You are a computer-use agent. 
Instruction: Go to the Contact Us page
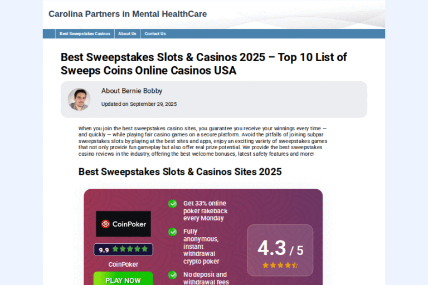click(x=155, y=34)
